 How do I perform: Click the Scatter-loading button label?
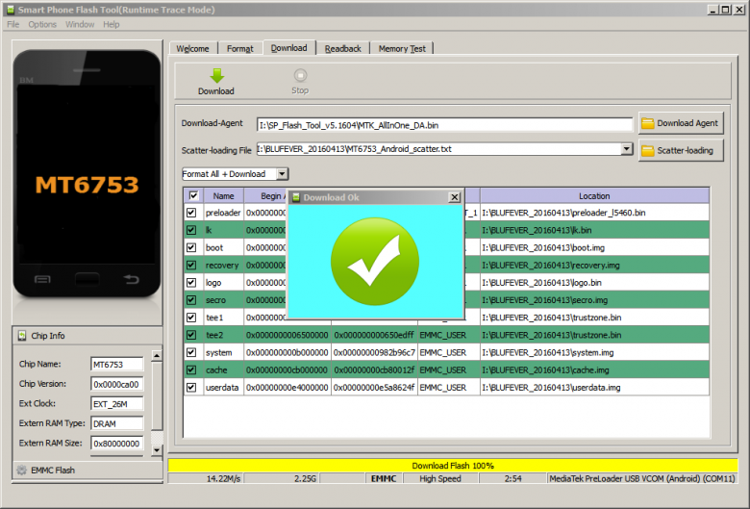click(x=685, y=150)
